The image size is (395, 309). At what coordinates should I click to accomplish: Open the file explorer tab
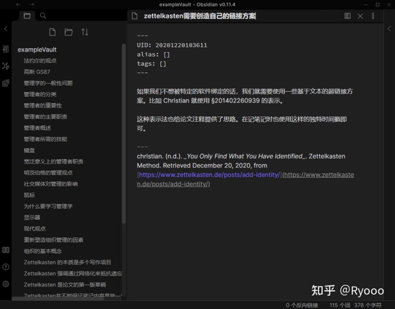[x=27, y=15]
